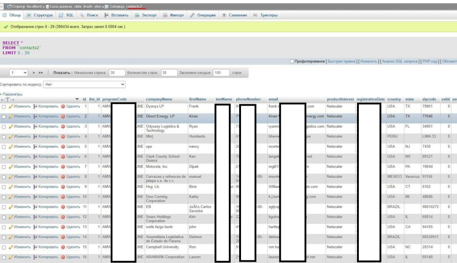Viewport: 457px width, 263px height.
Task: Click the Количество строк input field
Action: tap(169, 73)
